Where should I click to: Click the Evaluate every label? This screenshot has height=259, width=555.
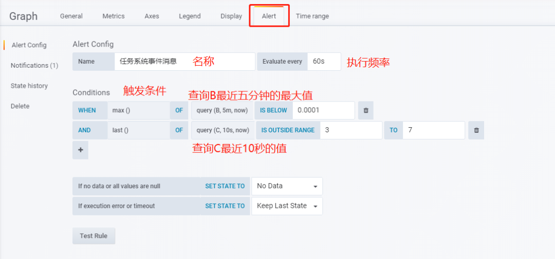[282, 62]
